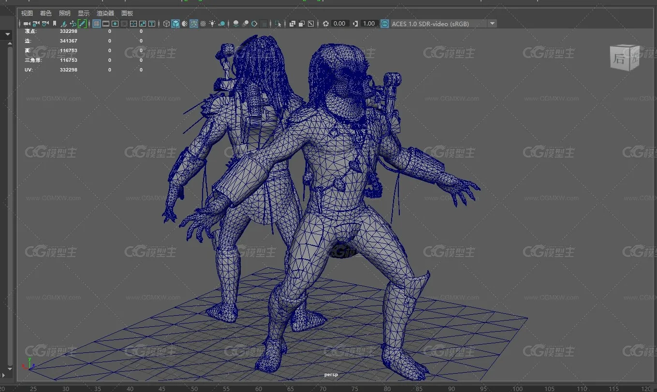Image resolution: width=657 pixels, height=392 pixels.
Task: Activate the Grease Pencil icon
Action: pyautogui.click(x=82, y=24)
